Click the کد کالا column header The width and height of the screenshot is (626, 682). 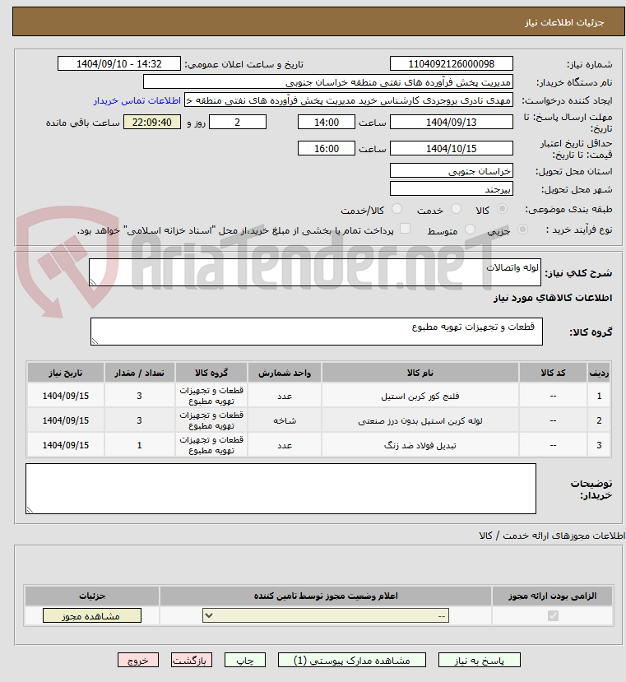(x=553, y=373)
